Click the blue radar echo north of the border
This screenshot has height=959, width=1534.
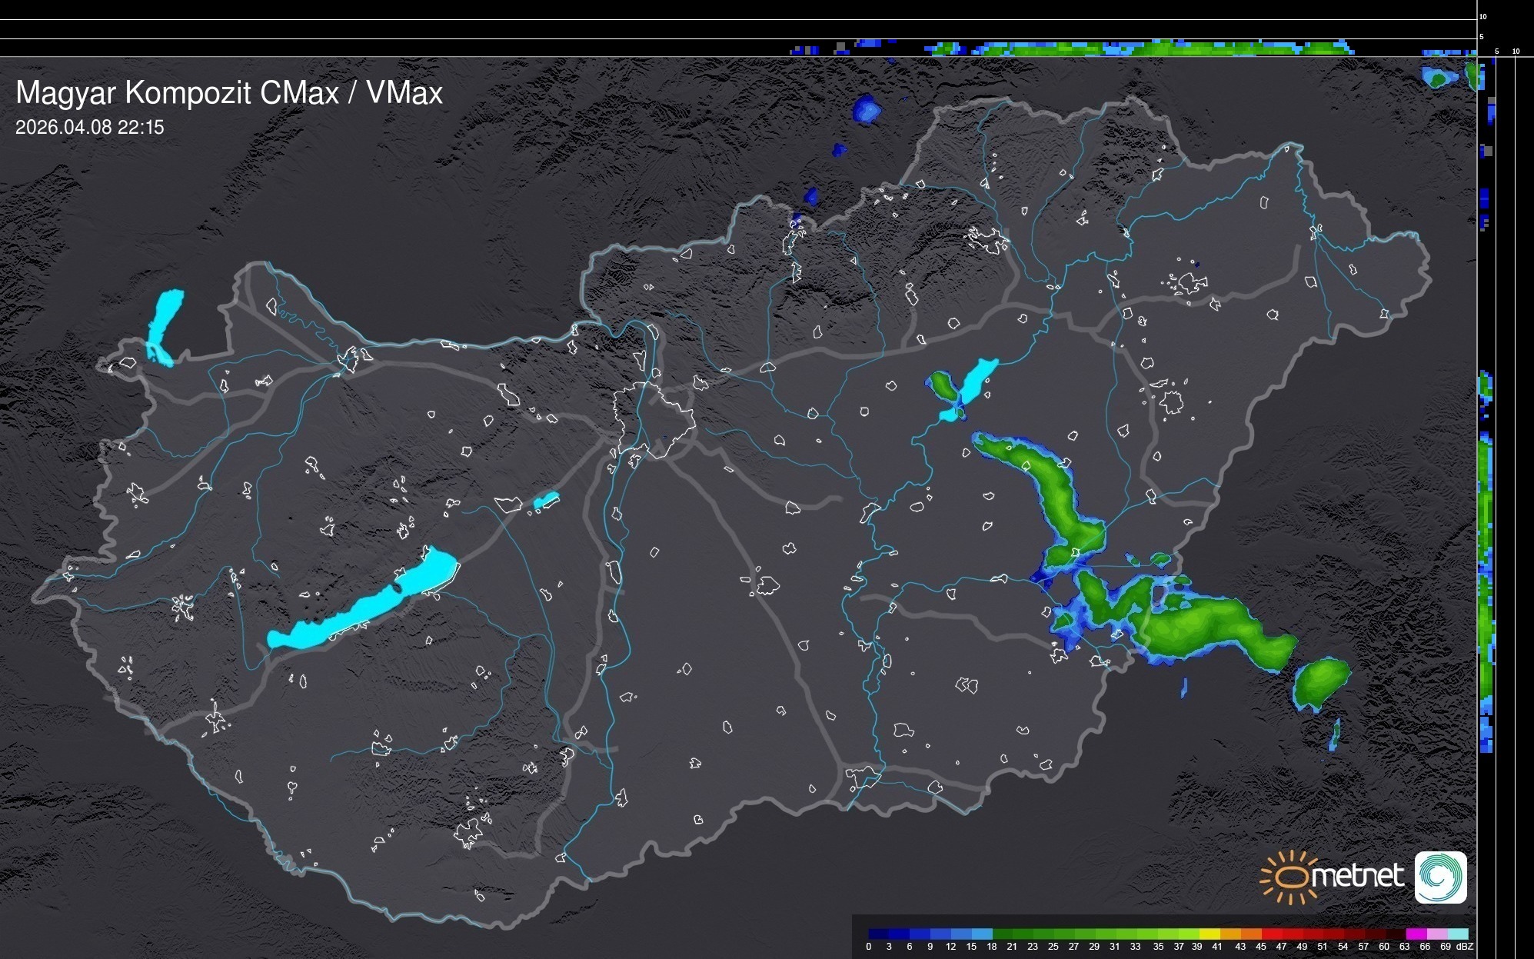click(x=867, y=109)
